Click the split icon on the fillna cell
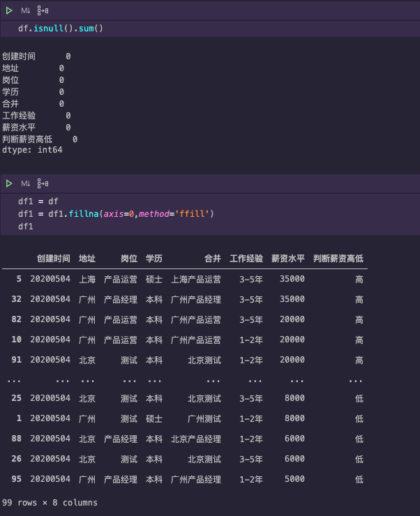The image size is (420, 516). (43, 183)
